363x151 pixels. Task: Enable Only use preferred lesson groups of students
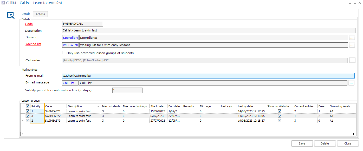click(x=64, y=52)
